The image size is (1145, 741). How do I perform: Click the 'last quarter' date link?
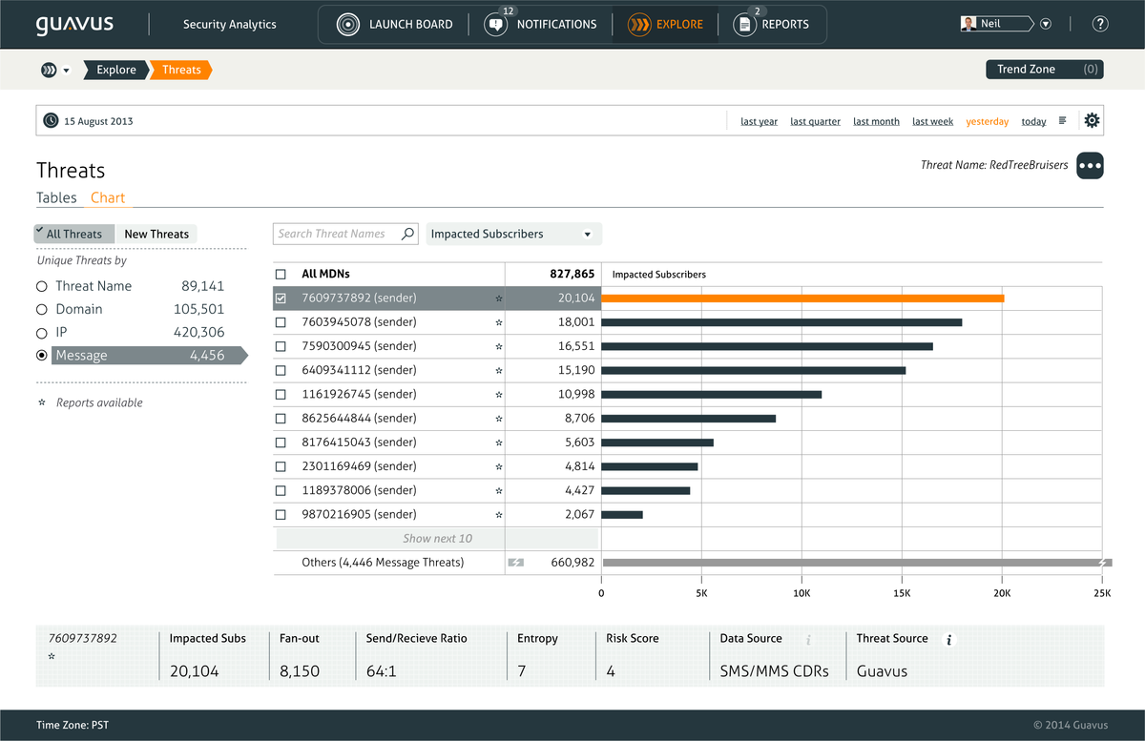coord(815,122)
